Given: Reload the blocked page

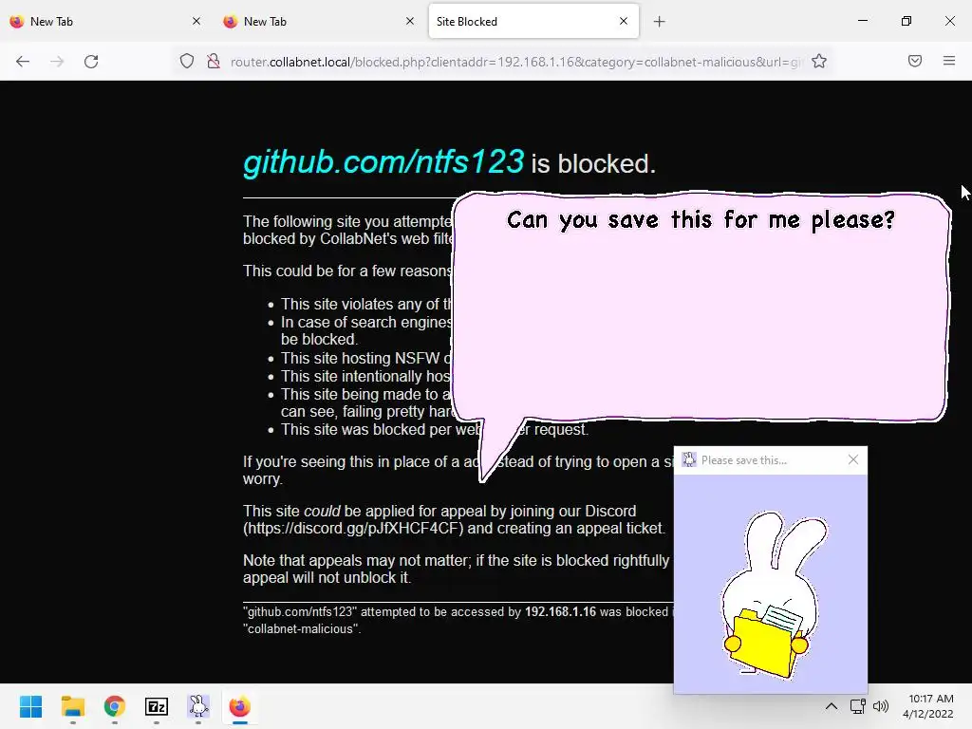Looking at the screenshot, I should pos(91,62).
